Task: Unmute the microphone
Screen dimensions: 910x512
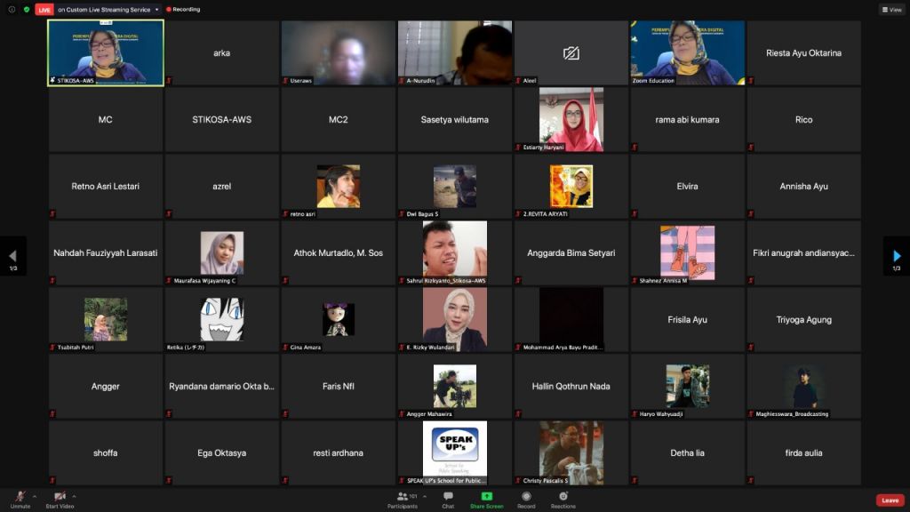Action: pyautogui.click(x=20, y=500)
